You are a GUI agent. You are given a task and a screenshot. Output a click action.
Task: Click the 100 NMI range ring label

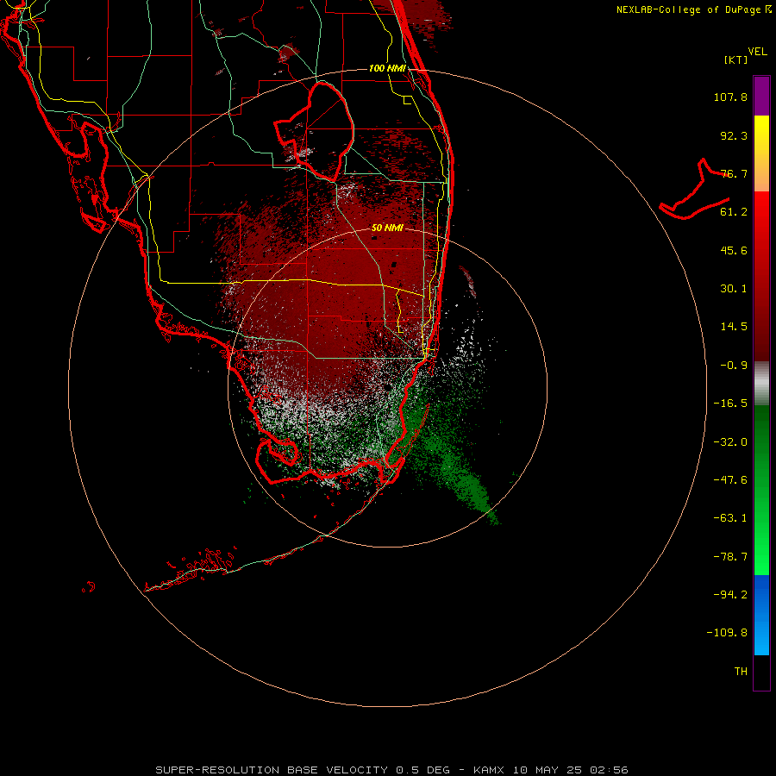click(387, 68)
